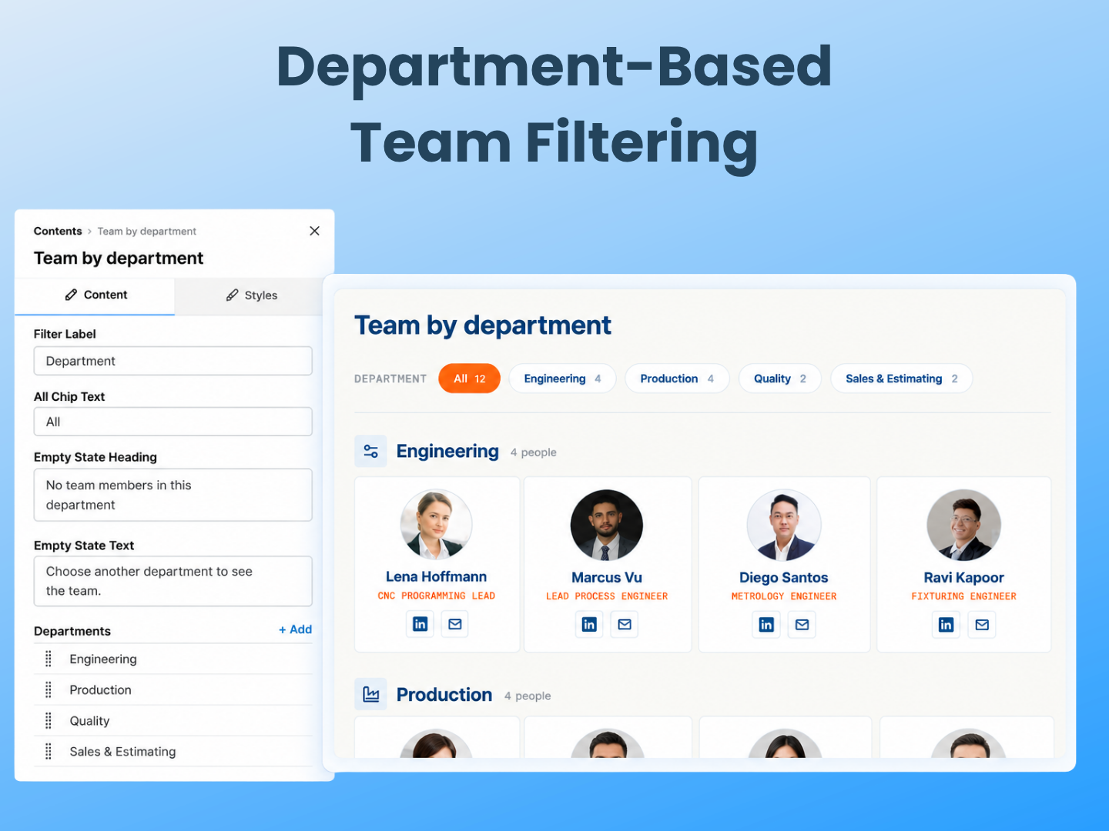
Task: Click the name Ravi Kapoor
Action: [964, 578]
